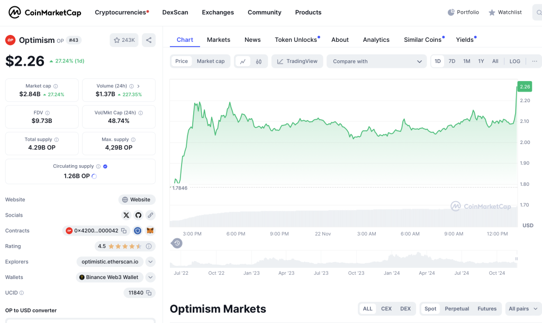Click the blue verified badge on Circulating supply
This screenshot has width=542, height=323.
(105, 166)
